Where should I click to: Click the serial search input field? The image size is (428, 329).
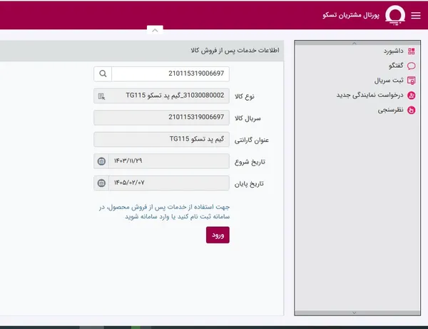tap(170, 74)
